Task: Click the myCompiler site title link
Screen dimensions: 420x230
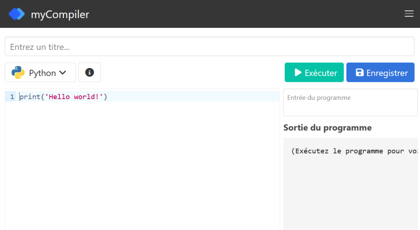Action: point(60,14)
